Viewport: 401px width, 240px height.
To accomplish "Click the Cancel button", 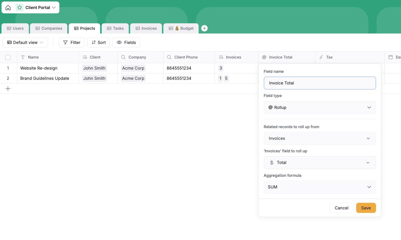I will click(x=342, y=208).
